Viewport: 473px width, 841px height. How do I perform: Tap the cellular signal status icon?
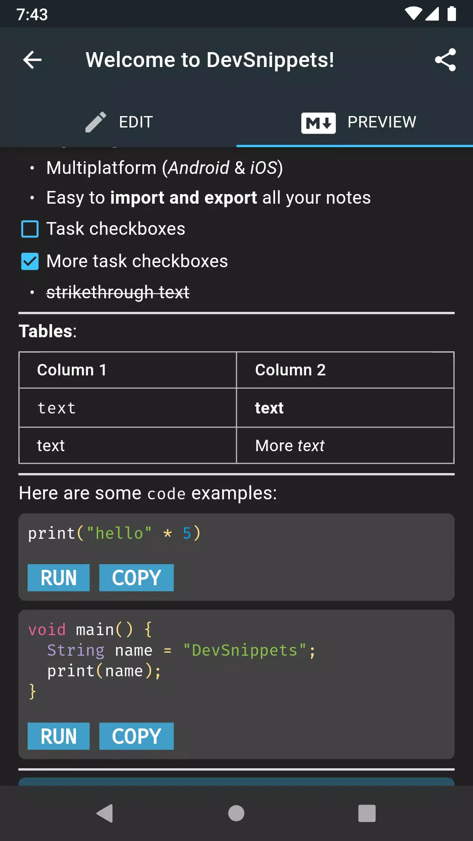pos(432,14)
